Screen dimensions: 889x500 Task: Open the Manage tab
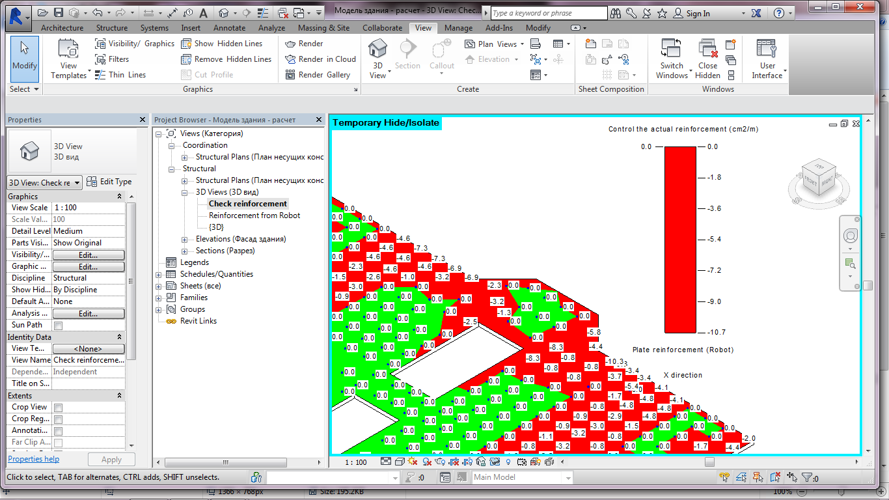(458, 28)
